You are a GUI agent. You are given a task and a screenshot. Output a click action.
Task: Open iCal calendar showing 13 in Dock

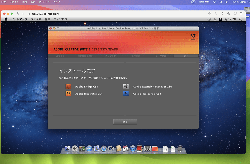pos(126,148)
